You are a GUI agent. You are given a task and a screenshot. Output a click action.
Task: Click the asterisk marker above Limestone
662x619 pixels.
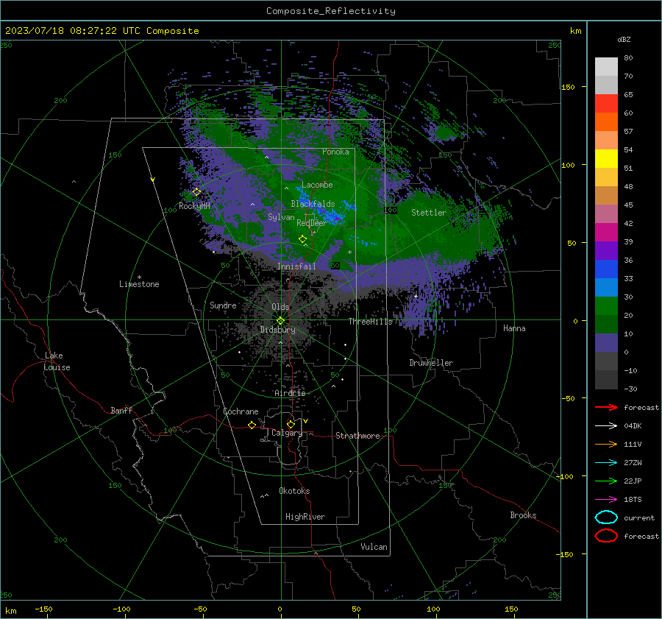click(x=139, y=277)
